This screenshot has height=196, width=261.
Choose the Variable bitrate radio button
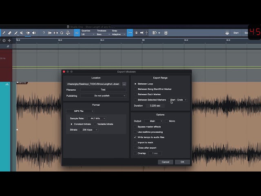[x=95, y=124]
